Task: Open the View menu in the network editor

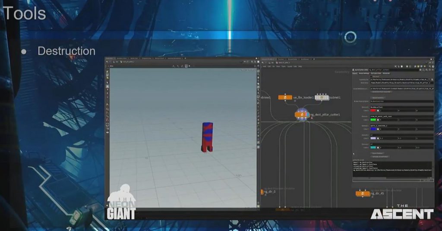Action: tap(278, 66)
